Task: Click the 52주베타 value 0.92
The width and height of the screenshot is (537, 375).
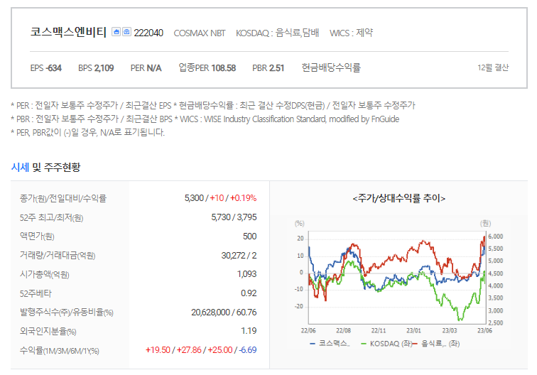Action: tap(249, 293)
